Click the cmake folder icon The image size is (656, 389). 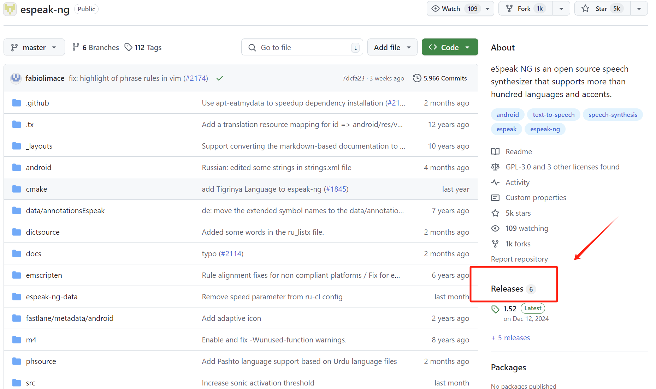pyautogui.click(x=17, y=189)
